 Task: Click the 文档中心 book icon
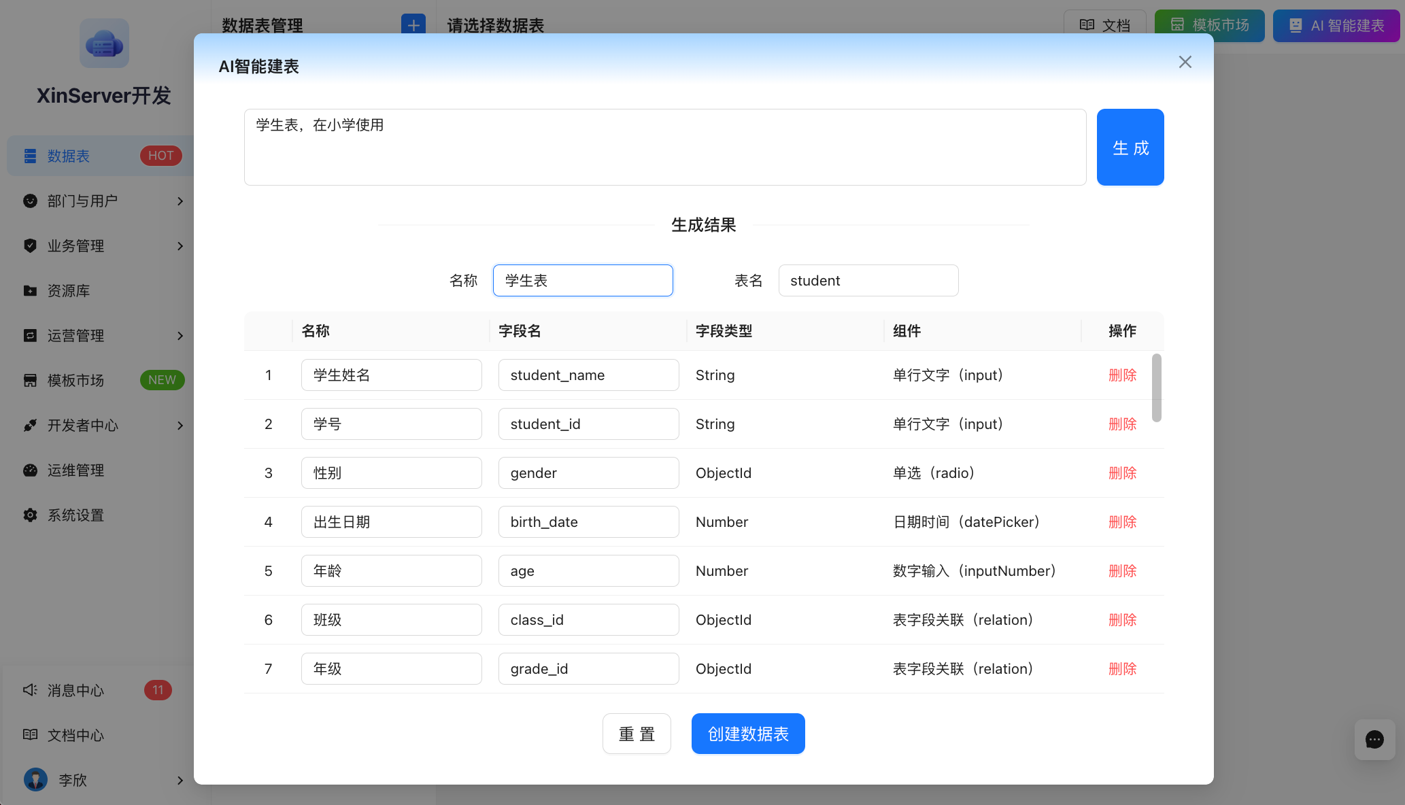pos(30,735)
